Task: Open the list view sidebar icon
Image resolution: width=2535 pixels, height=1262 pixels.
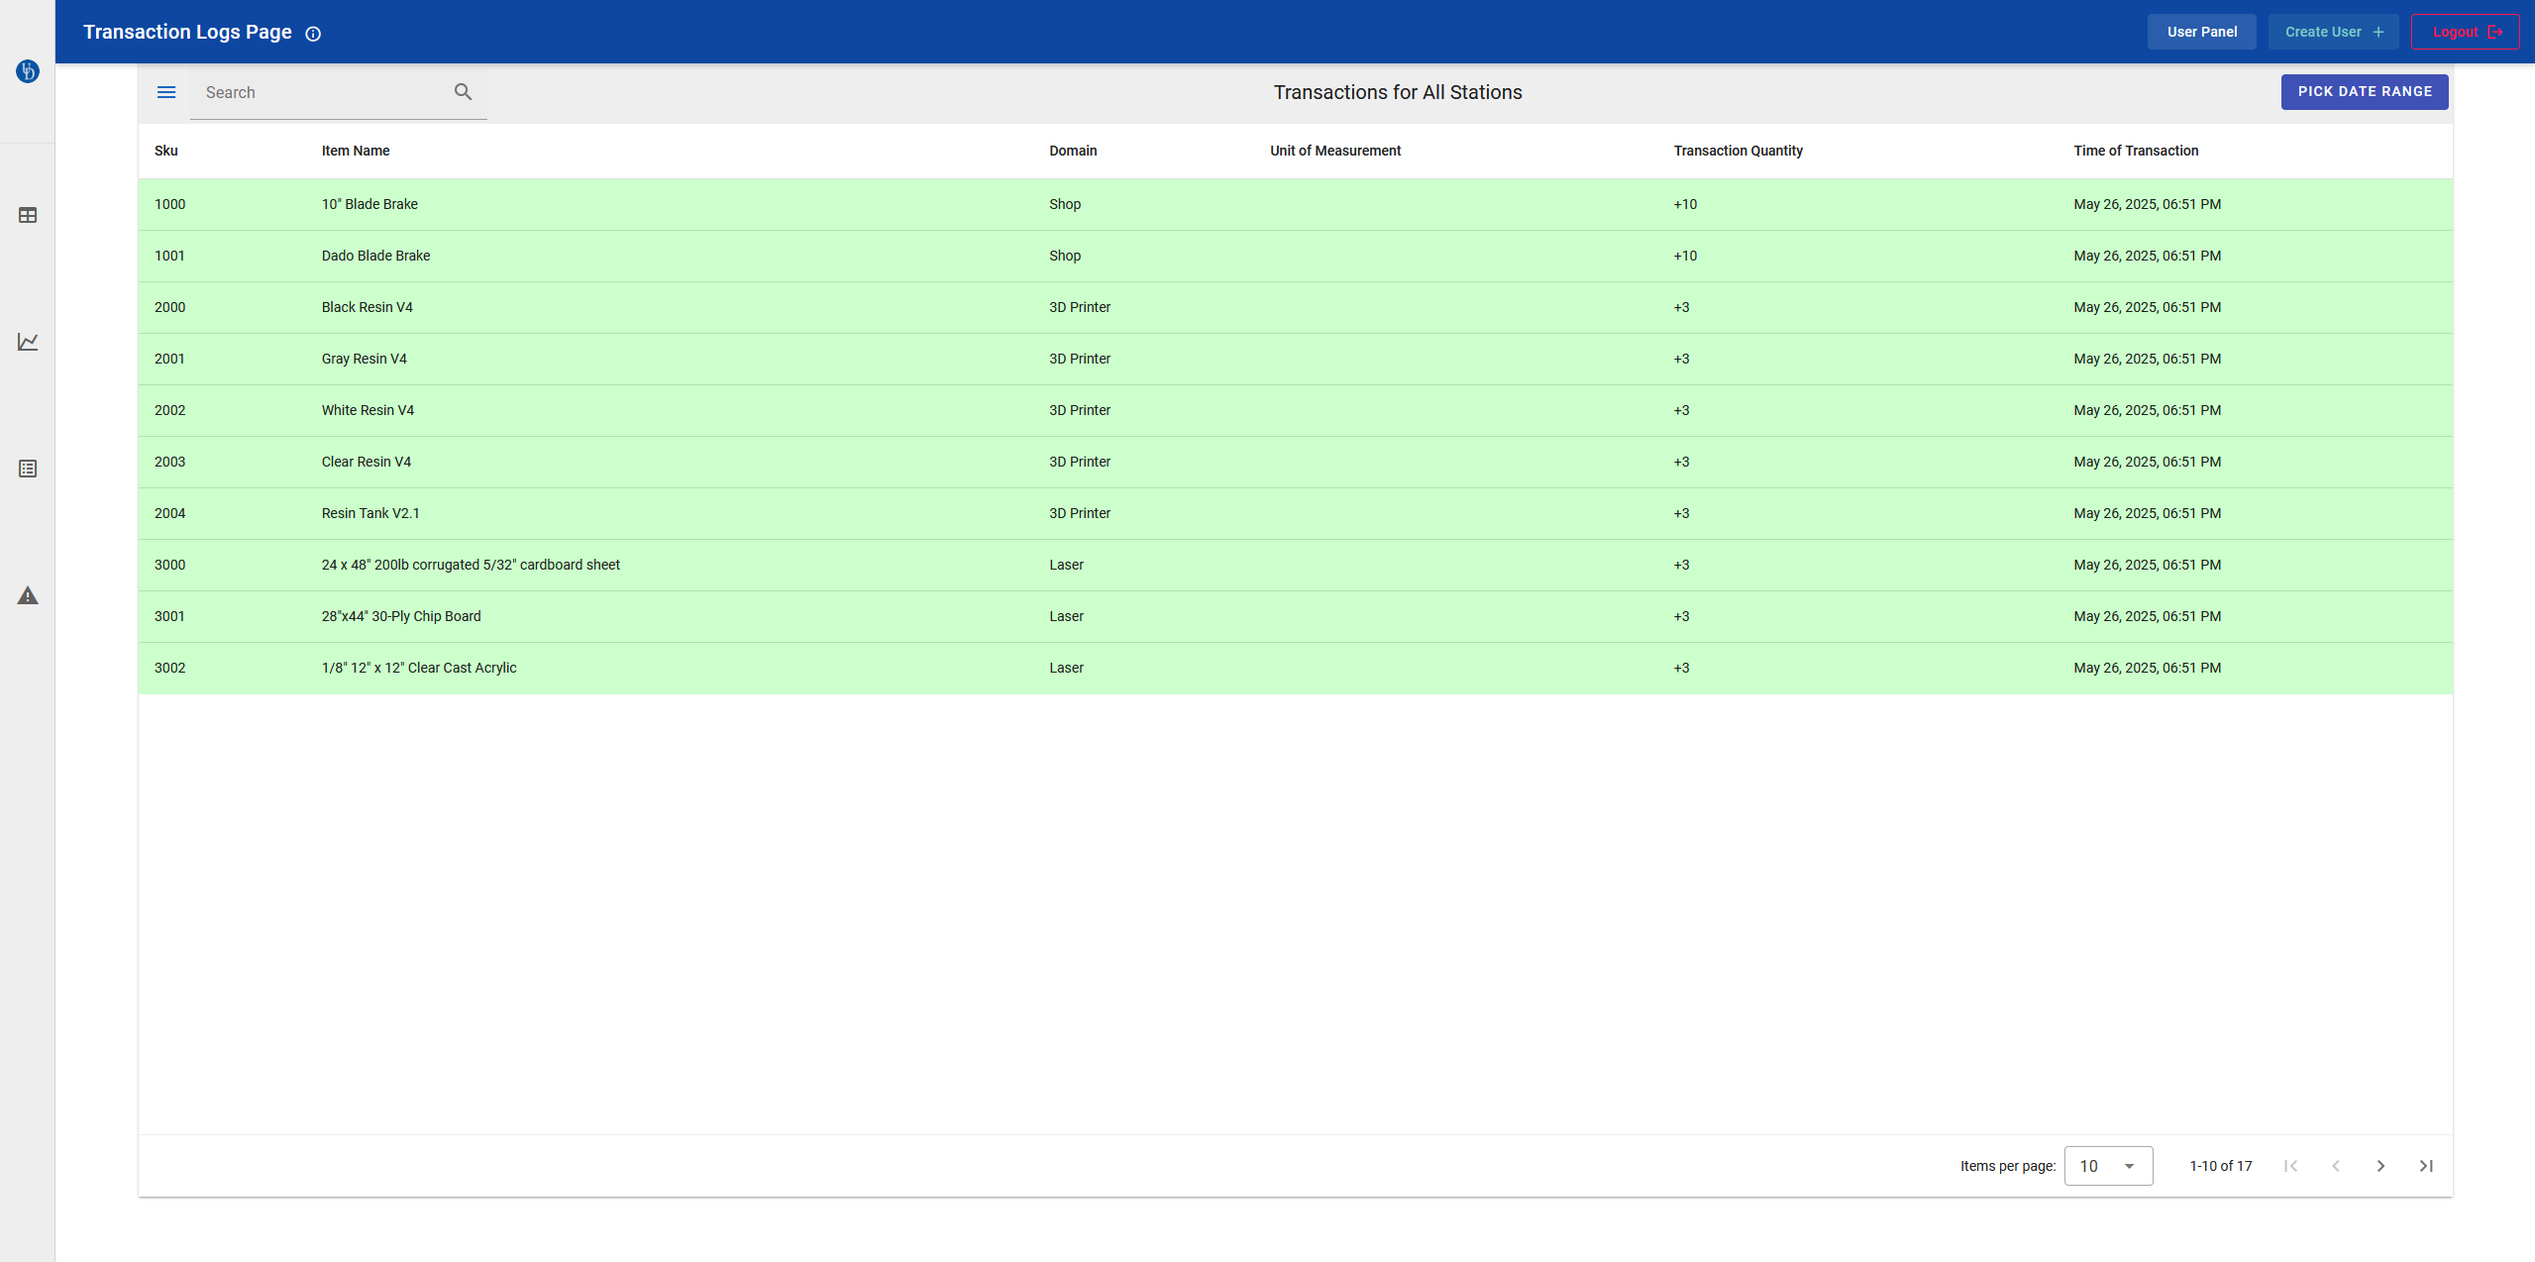Action: coord(28,469)
